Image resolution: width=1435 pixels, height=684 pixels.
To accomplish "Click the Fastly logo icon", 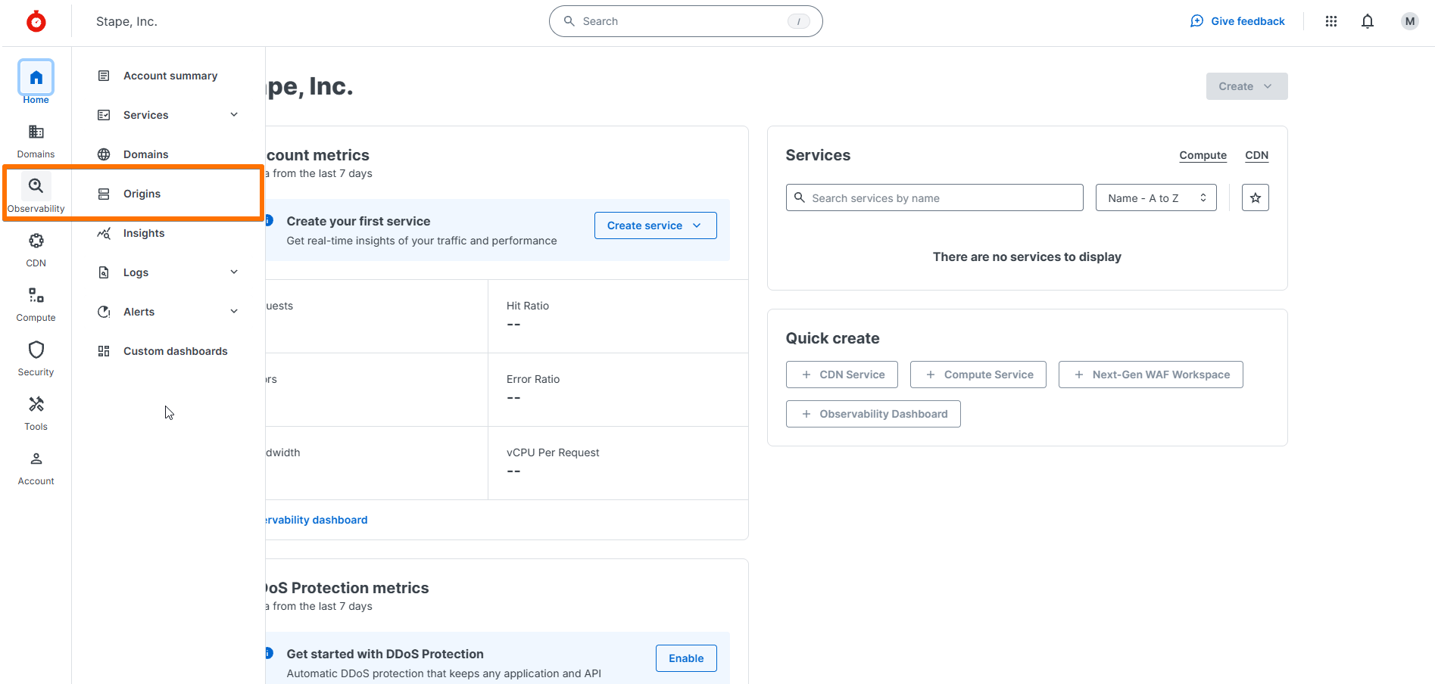I will (36, 21).
